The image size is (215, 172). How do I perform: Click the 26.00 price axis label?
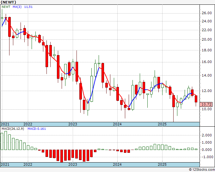(x=207, y=13)
